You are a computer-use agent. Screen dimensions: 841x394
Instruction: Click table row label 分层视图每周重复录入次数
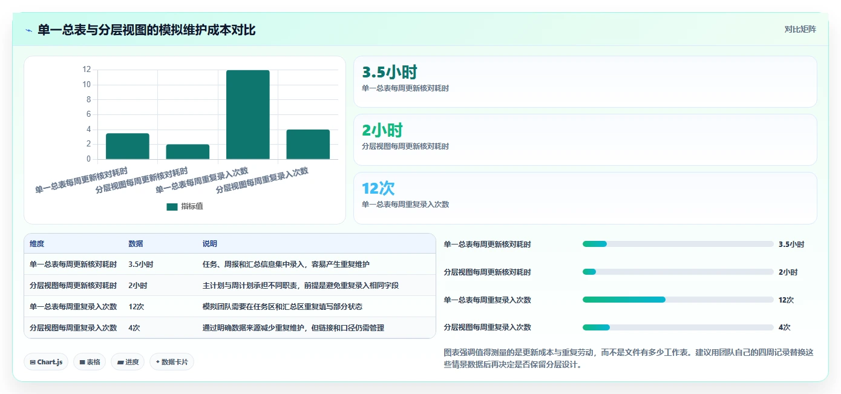73,327
